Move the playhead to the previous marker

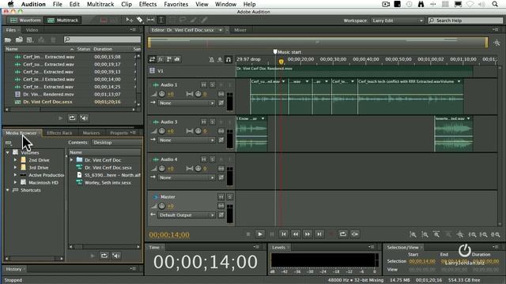(x=284, y=234)
